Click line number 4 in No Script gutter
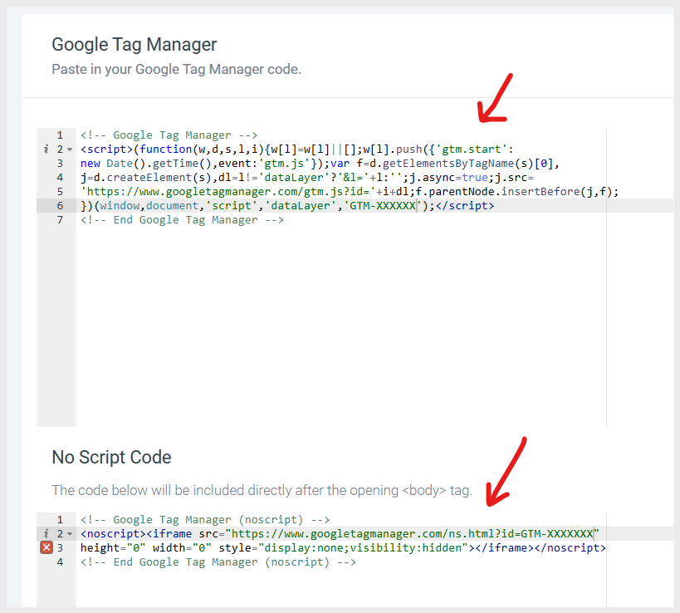Screen dimensions: 680x613 tap(61, 562)
